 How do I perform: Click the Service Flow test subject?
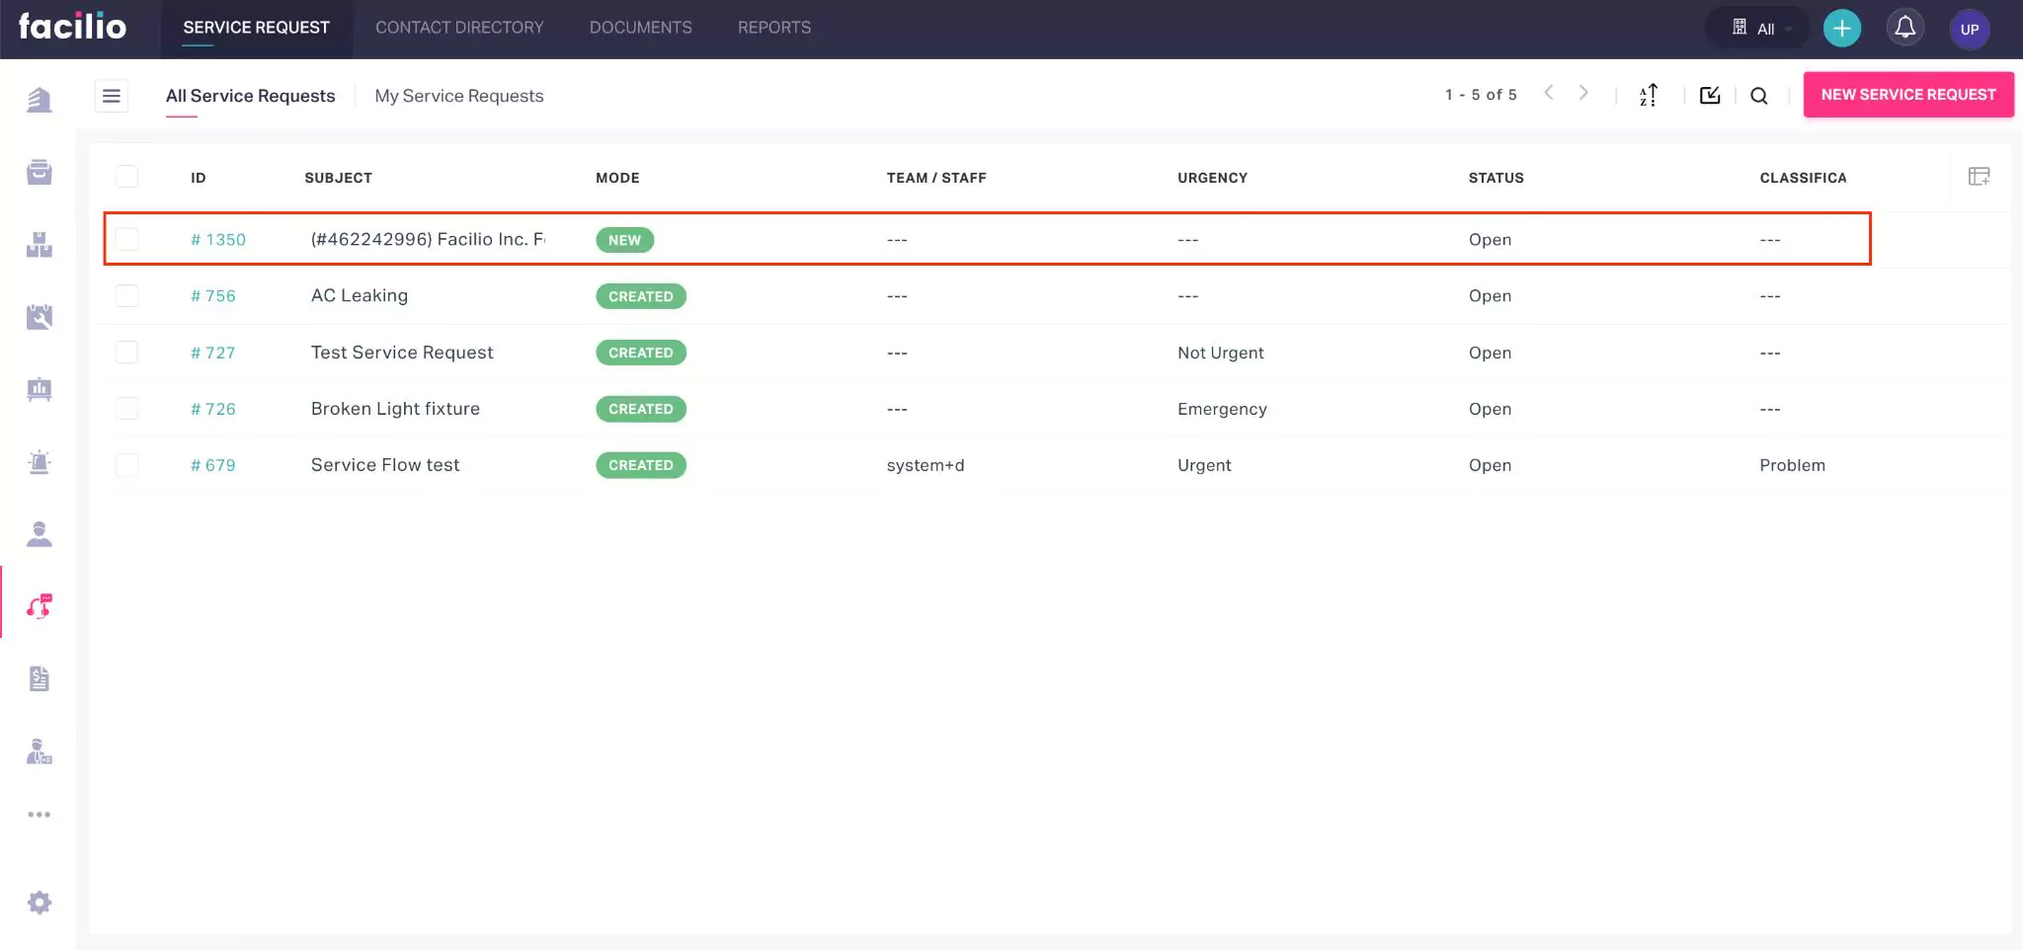tap(385, 465)
